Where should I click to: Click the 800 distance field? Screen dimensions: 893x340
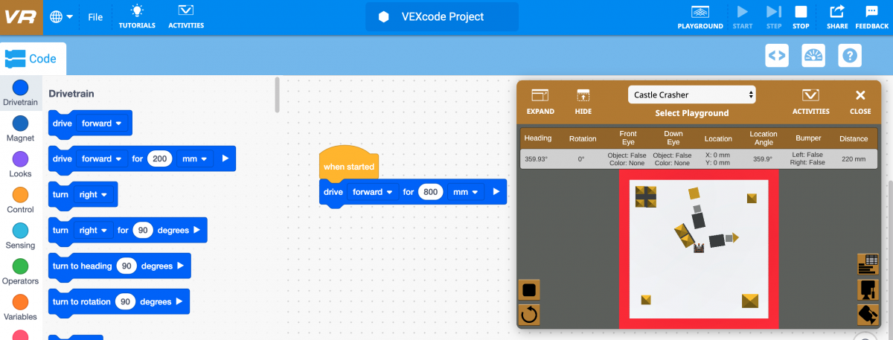coord(430,191)
